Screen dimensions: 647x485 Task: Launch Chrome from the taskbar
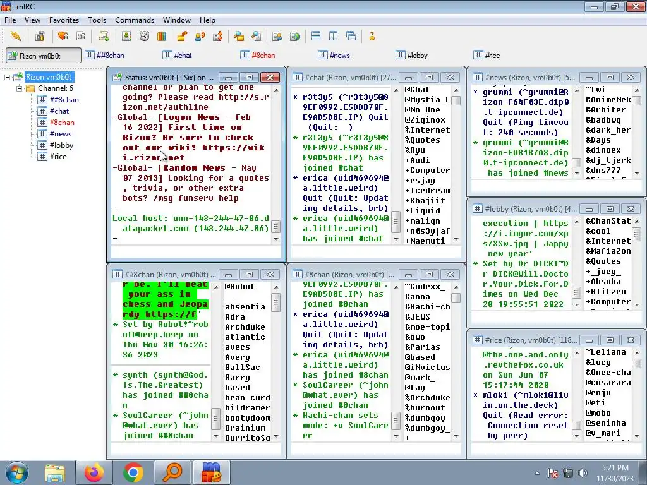(x=133, y=472)
